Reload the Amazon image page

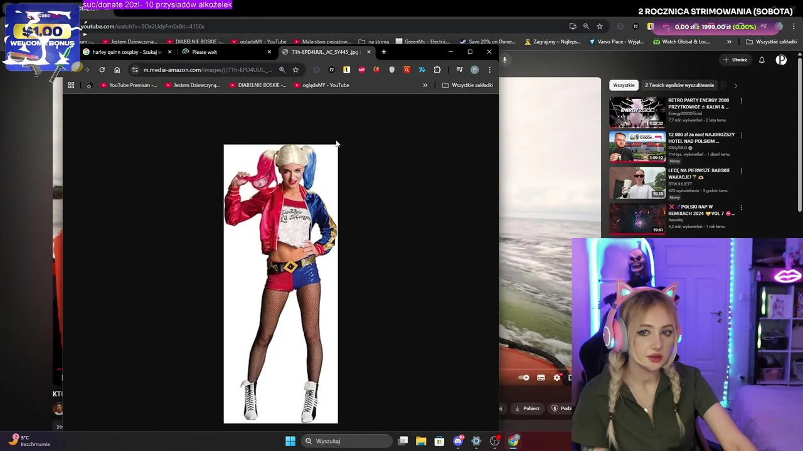(x=102, y=70)
